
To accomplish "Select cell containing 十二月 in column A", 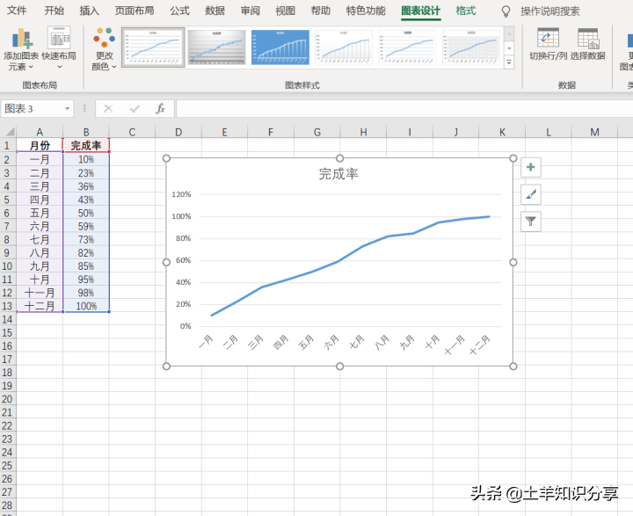I will click(x=40, y=306).
